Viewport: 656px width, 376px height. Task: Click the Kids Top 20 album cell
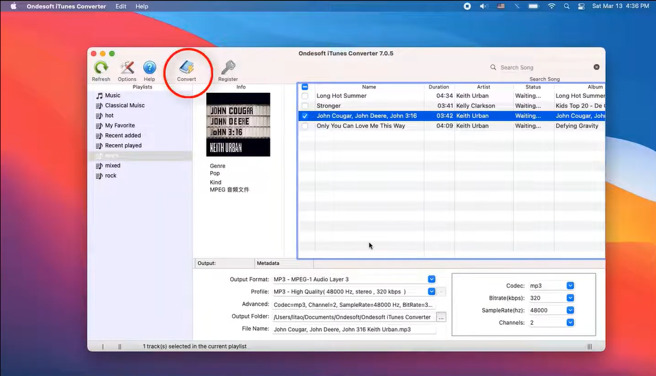(x=580, y=106)
